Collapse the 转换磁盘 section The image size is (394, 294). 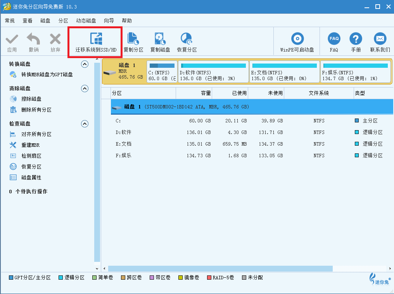pos(85,64)
